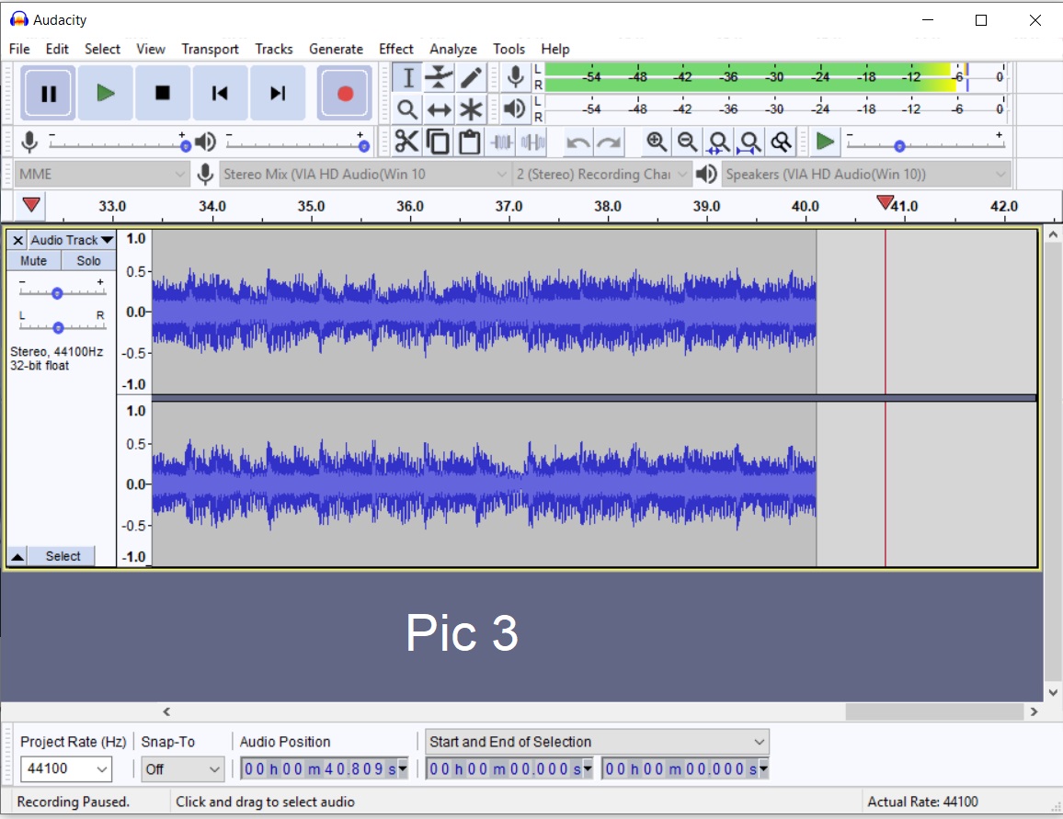Viewport: 1063px width, 819px height.
Task: Stop the recording with Stop button
Action: (x=162, y=93)
